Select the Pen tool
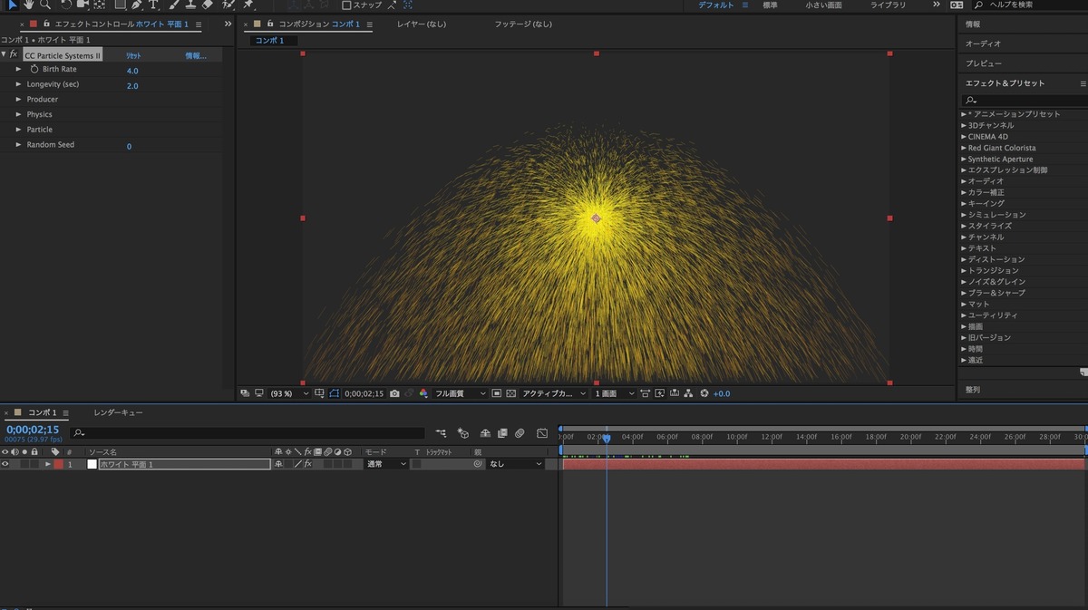Screen dimensions: 1088x610 (x=137, y=5)
